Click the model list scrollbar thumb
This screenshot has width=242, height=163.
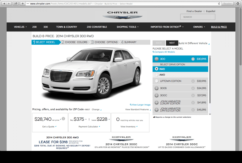[x=210, y=80]
